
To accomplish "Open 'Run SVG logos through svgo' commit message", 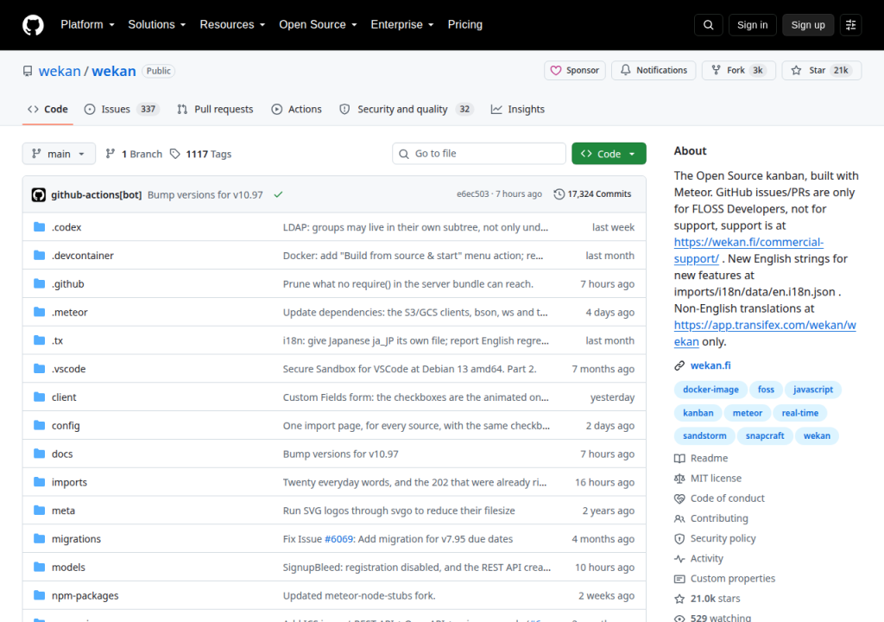I will click(x=399, y=511).
